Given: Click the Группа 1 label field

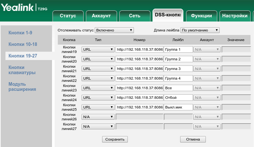Looking at the screenshot, I should tap(178, 49).
